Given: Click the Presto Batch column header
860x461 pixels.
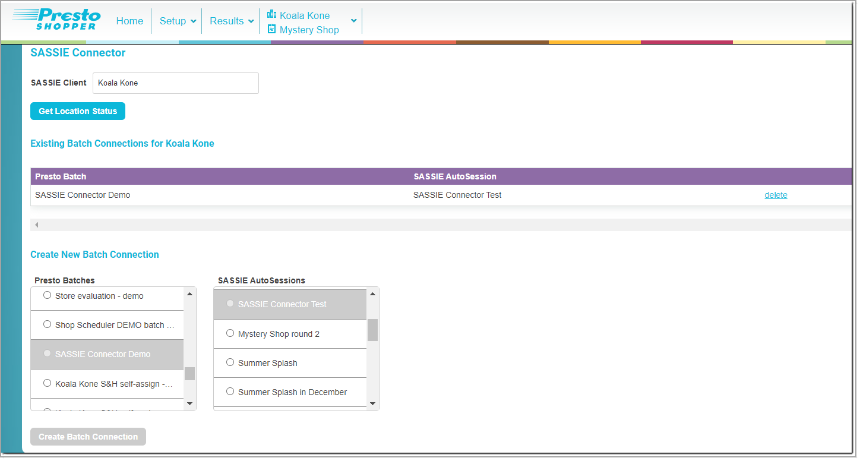Looking at the screenshot, I should (61, 176).
